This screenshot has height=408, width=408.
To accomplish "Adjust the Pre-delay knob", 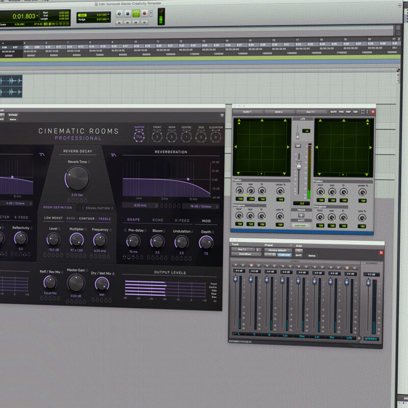I will pyautogui.click(x=134, y=241).
